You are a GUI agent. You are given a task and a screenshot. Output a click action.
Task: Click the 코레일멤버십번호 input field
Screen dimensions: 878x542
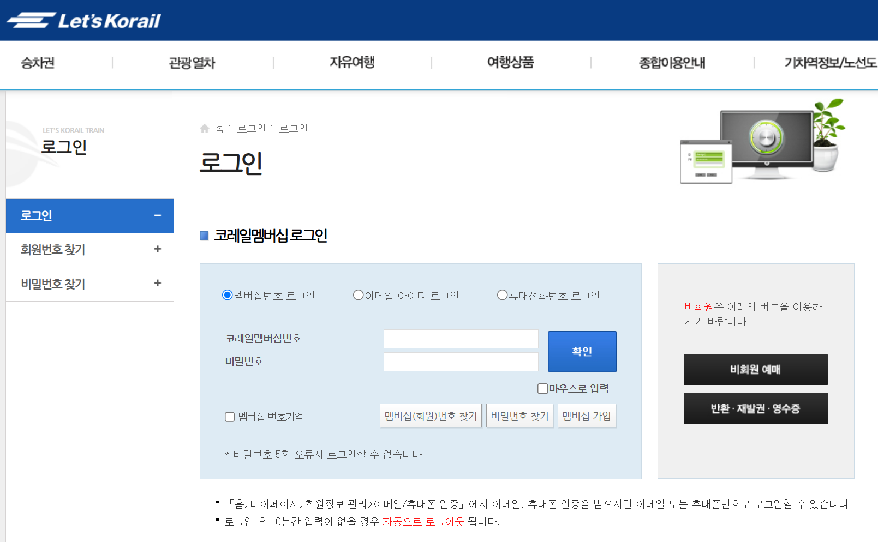[x=461, y=339]
